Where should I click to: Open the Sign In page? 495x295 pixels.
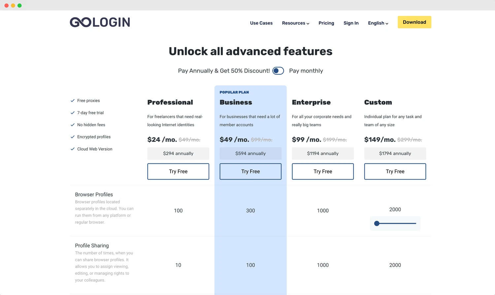coord(351,23)
